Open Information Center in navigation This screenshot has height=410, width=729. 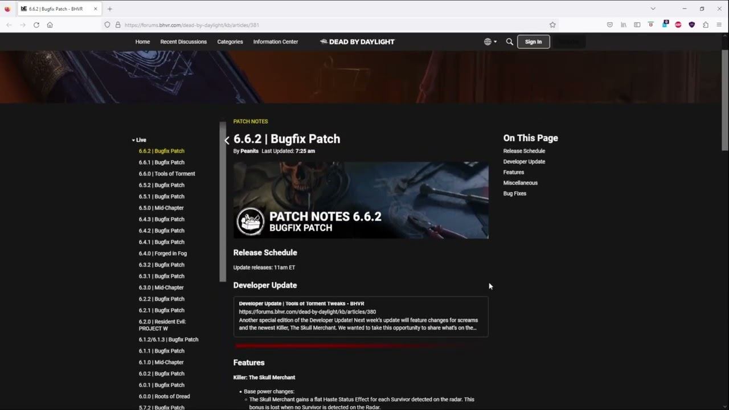(x=276, y=42)
